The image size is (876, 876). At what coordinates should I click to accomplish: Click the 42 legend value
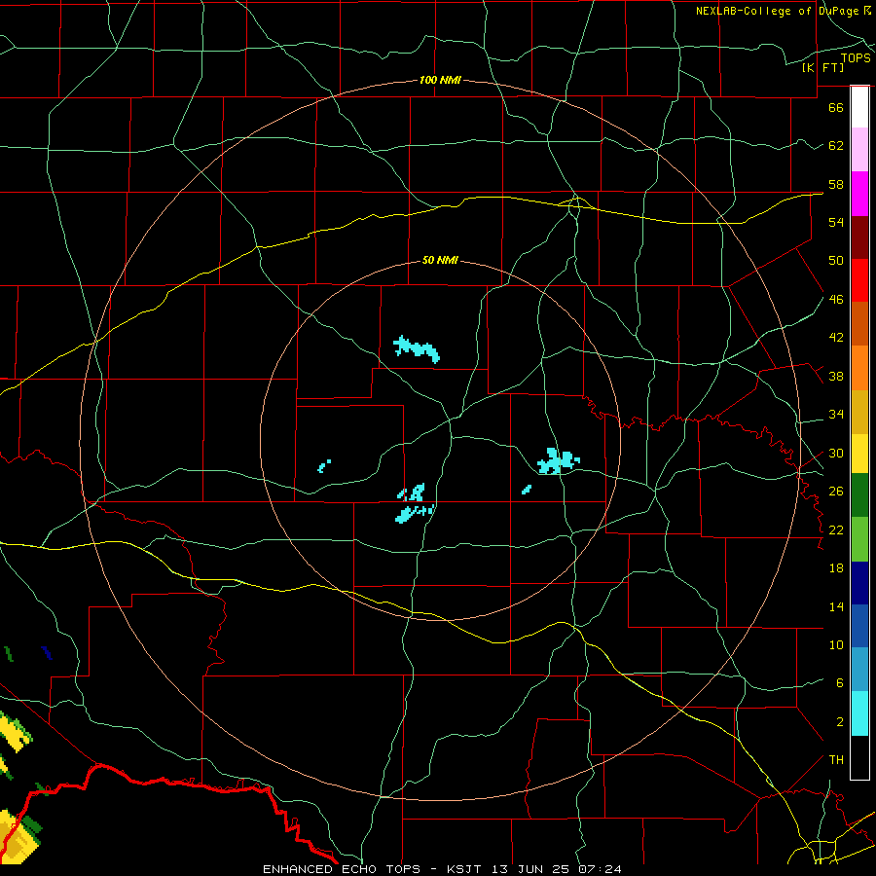tap(836, 337)
